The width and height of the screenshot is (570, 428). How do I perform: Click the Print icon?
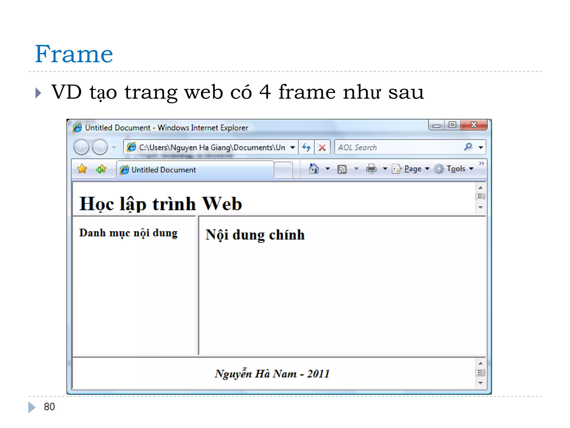click(x=371, y=169)
